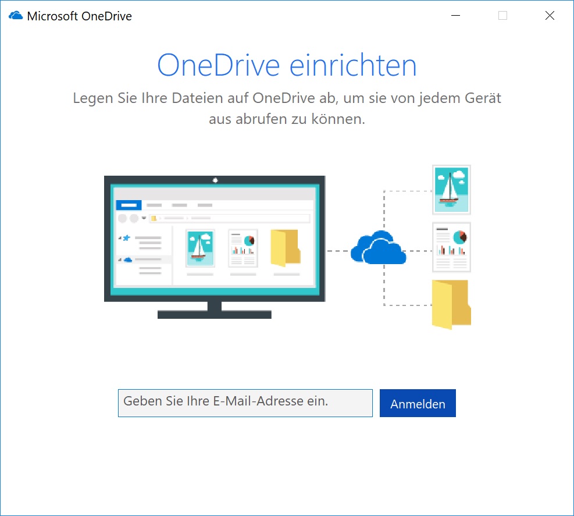Click the "Legen Sie Ihre Dateien" description text

tap(287, 108)
